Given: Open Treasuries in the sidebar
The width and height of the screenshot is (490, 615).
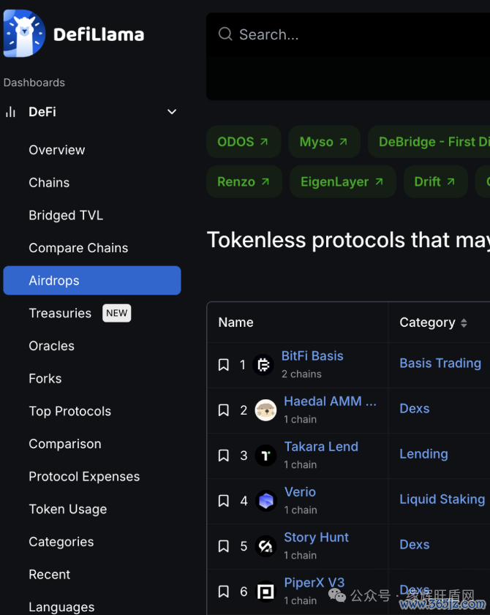Looking at the screenshot, I should 60,313.
